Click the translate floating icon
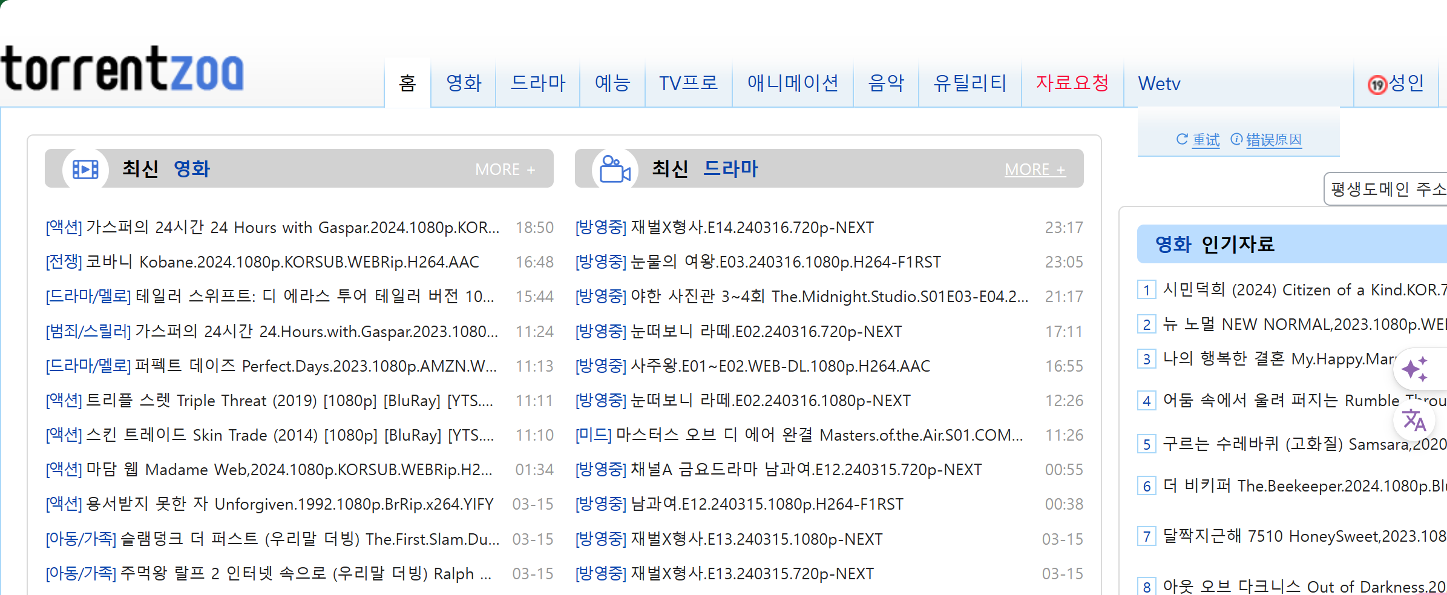Viewport: 1447px width, 595px height. 1414,420
